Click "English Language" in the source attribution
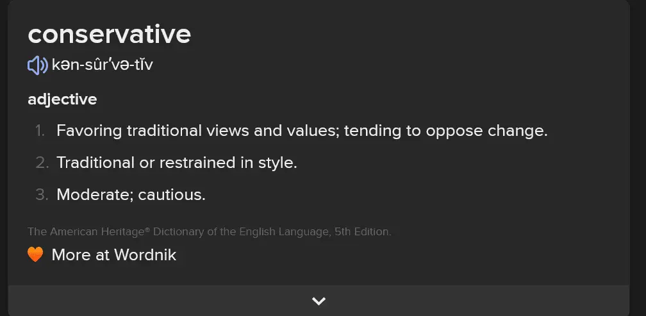This screenshot has width=646, height=316. [281, 231]
